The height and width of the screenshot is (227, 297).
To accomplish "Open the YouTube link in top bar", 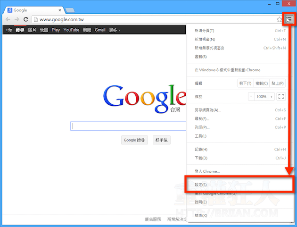I will pyautogui.click(x=71, y=30).
